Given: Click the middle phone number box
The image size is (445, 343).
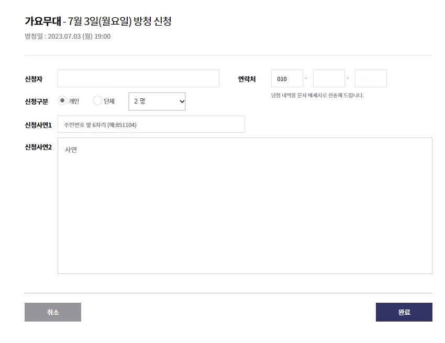Looking at the screenshot, I should (x=328, y=78).
